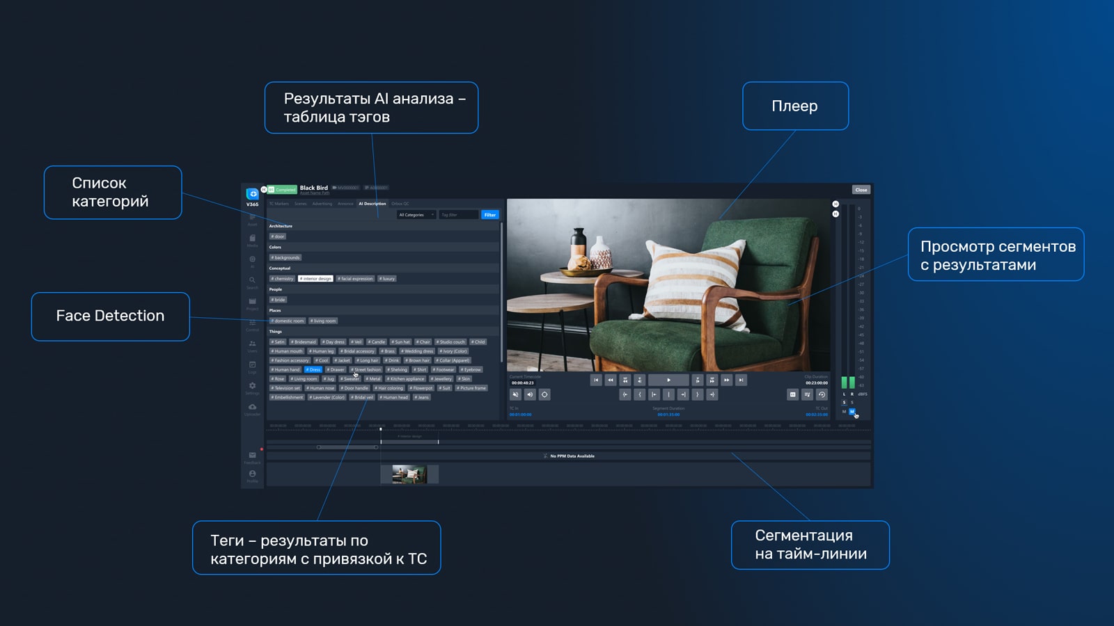
Task: Click the opening brace mark-in button
Action: pos(640,394)
